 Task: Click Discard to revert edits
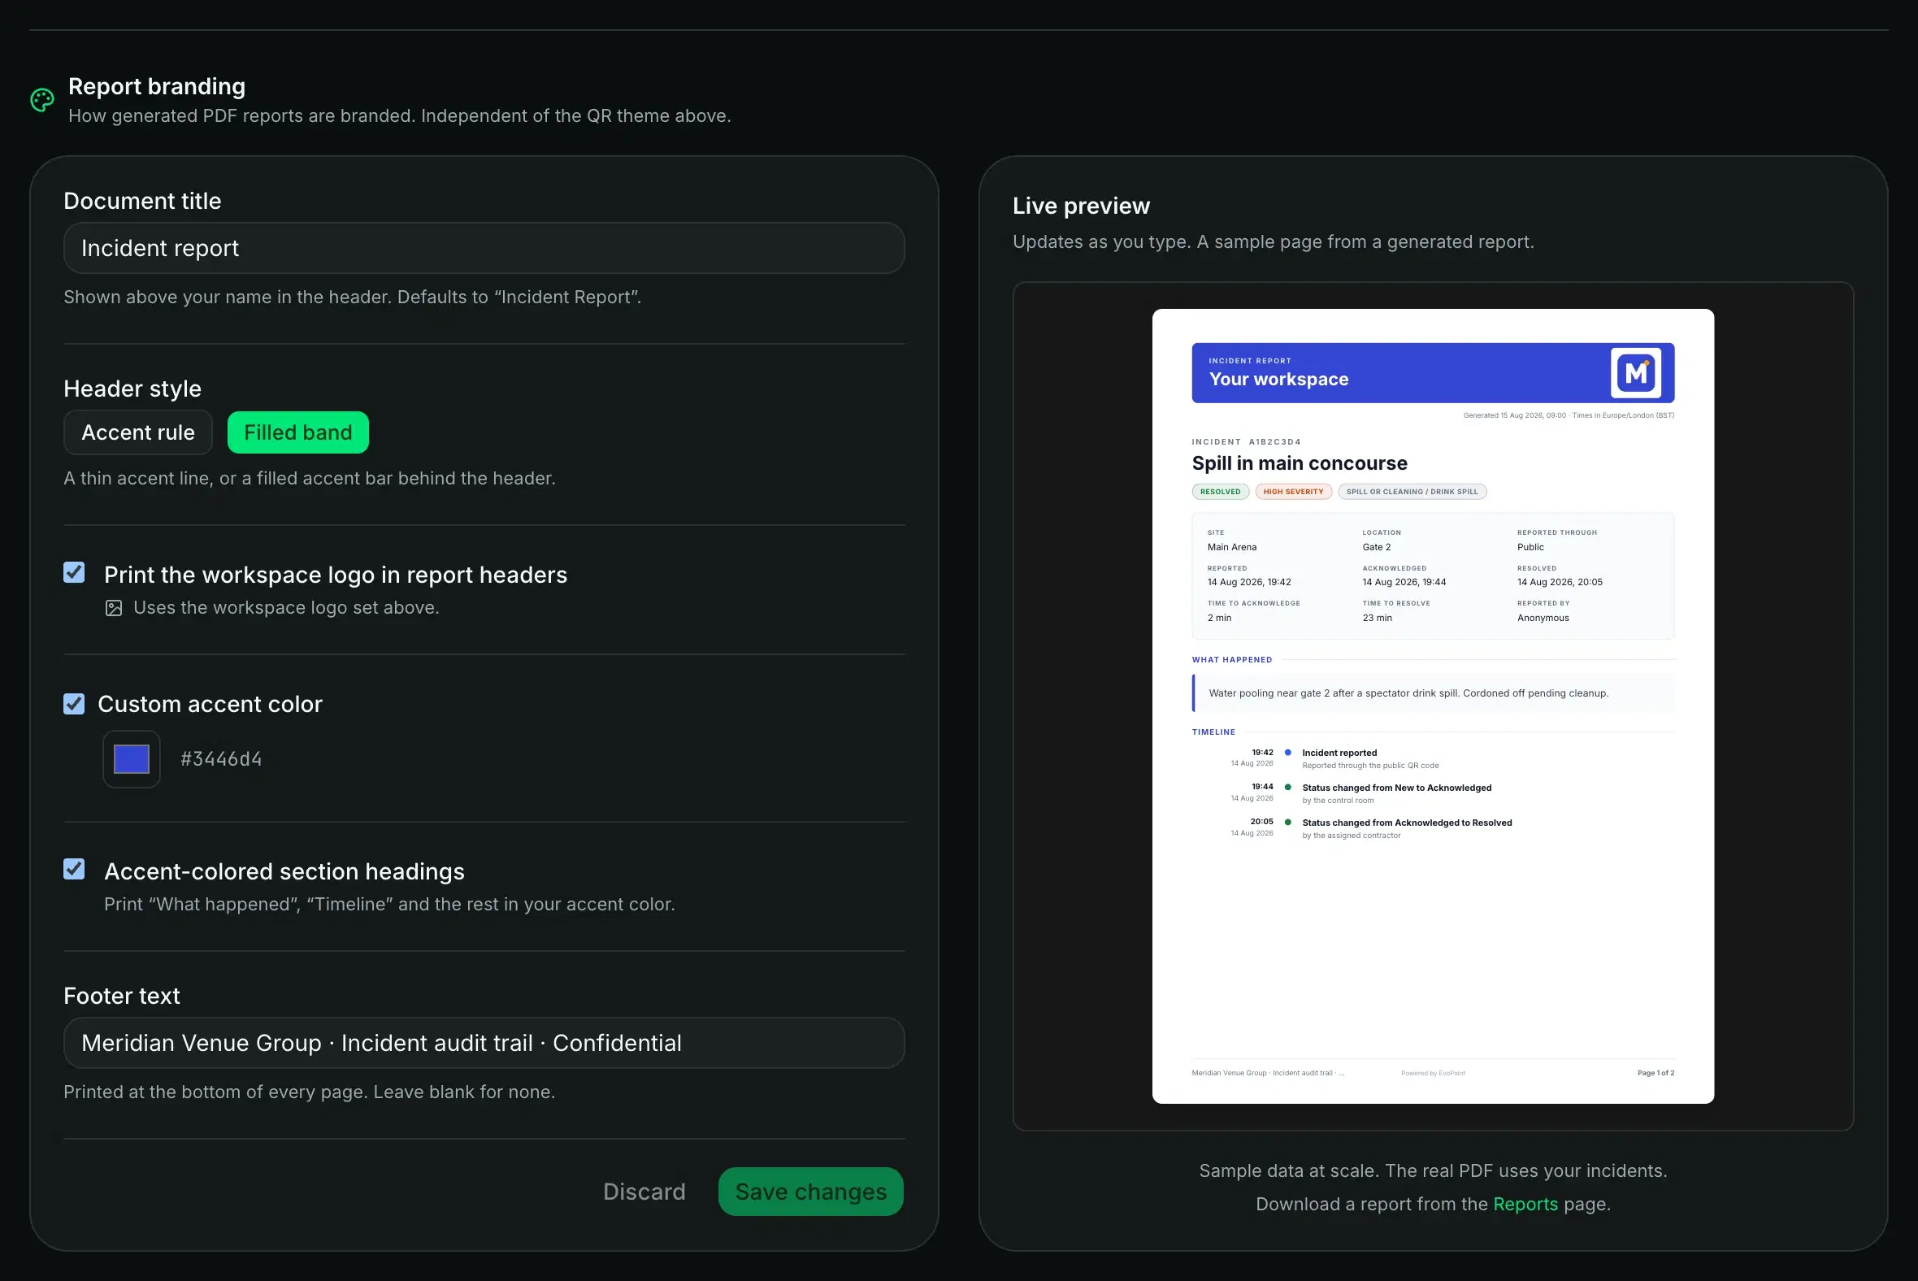point(644,1192)
